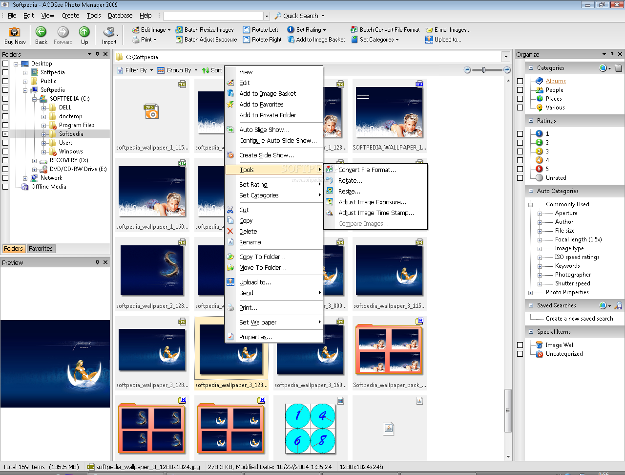Tick the Image Well checkbox
The width and height of the screenshot is (625, 475).
pyautogui.click(x=520, y=345)
